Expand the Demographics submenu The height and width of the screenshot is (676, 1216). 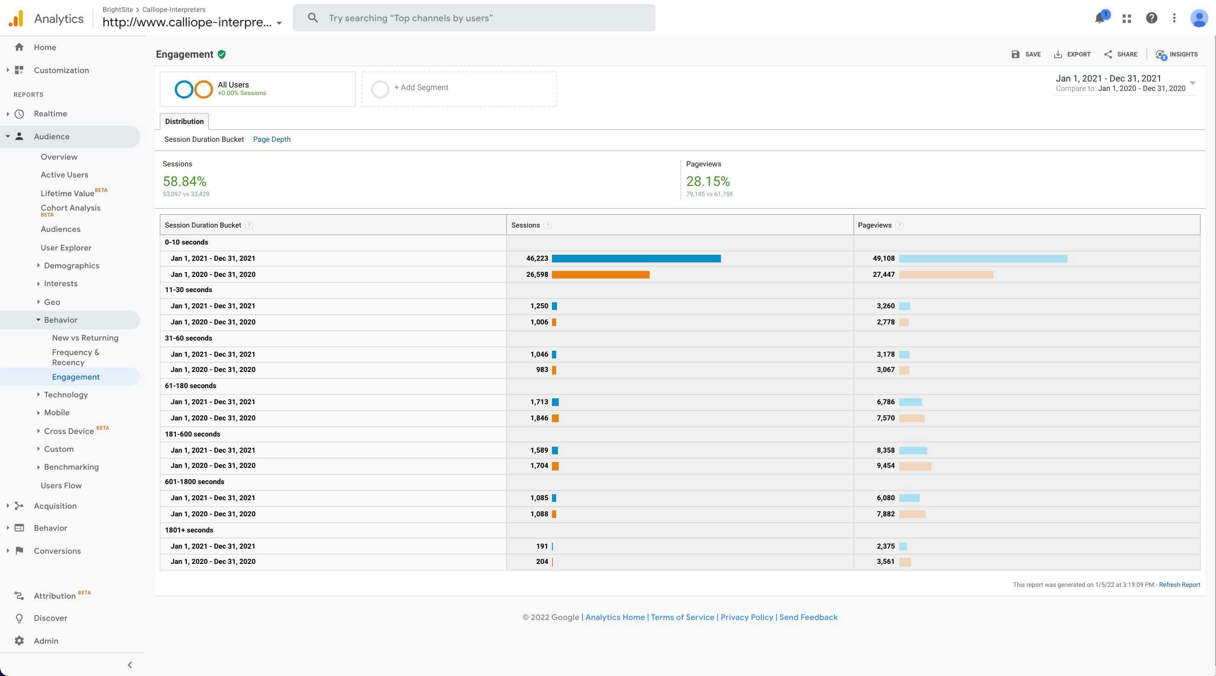click(38, 265)
